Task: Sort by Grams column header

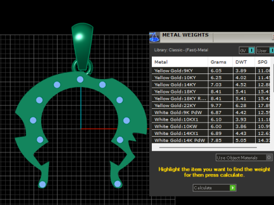Action: point(220,62)
